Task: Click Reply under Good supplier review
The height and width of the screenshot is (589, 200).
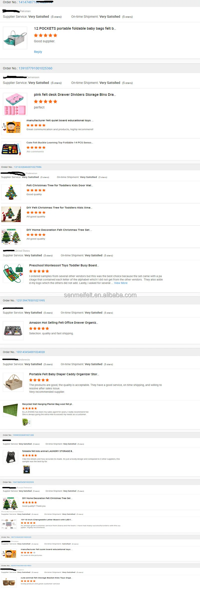Action: pyautogui.click(x=38, y=52)
